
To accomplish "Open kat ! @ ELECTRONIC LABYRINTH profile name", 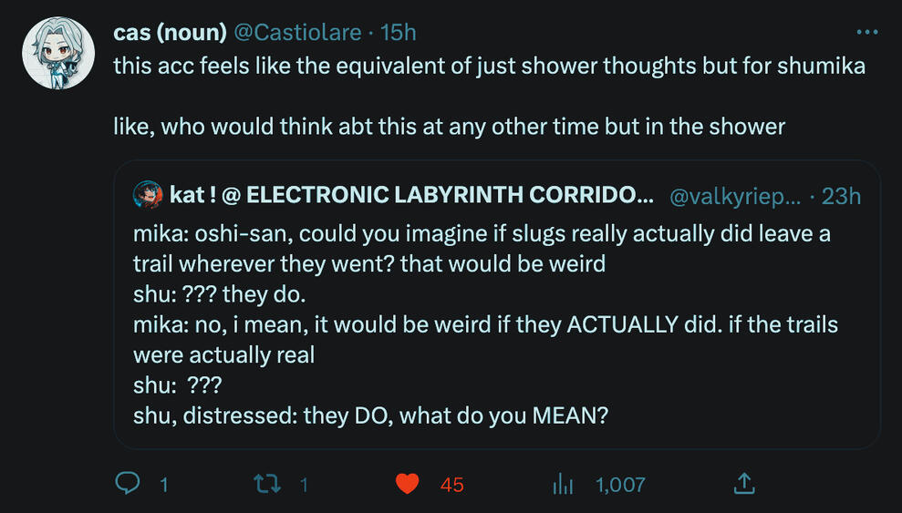I will coord(411,195).
